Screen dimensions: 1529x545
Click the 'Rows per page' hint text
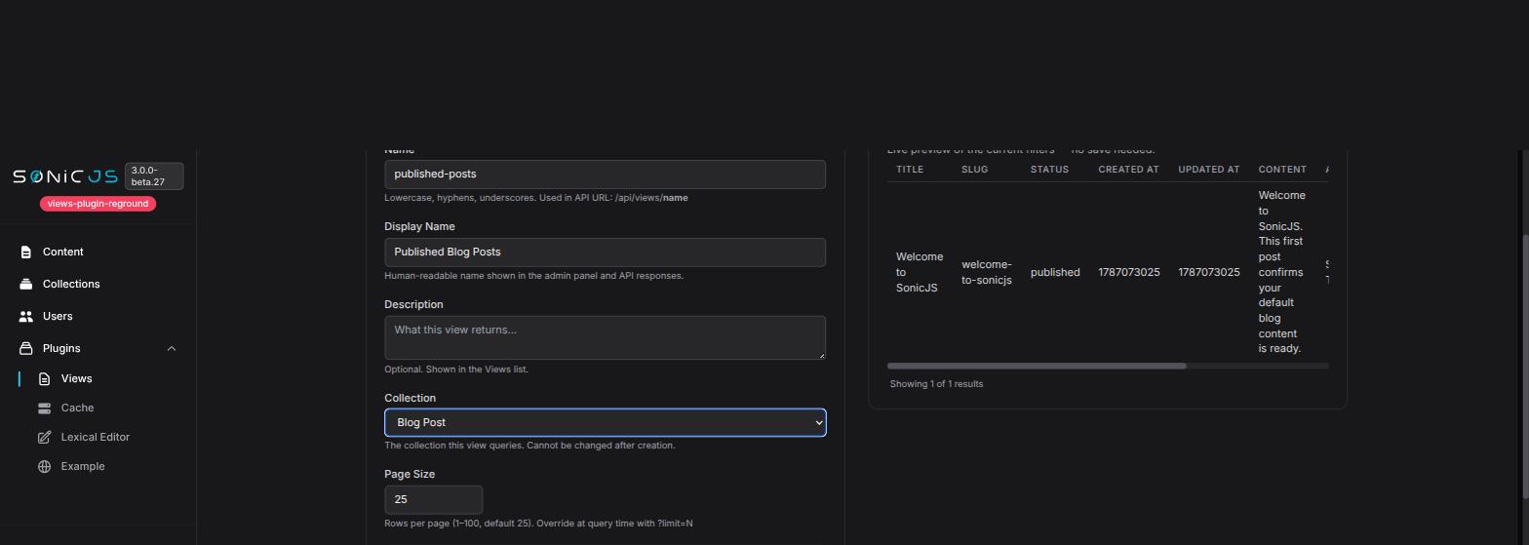tap(538, 524)
